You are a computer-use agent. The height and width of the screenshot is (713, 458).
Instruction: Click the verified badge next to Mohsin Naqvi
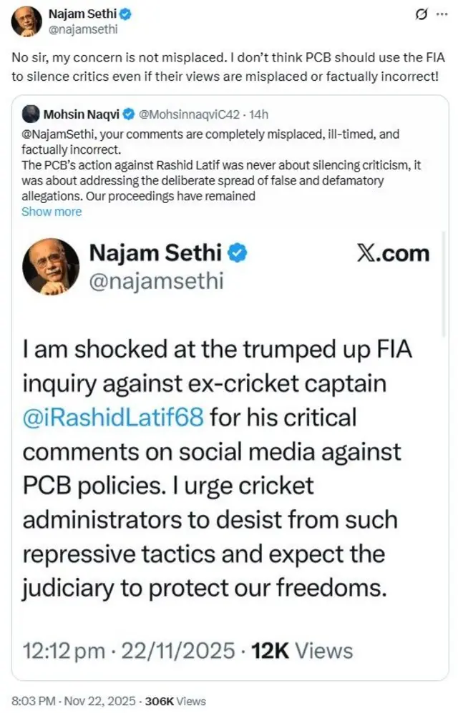pos(129,114)
